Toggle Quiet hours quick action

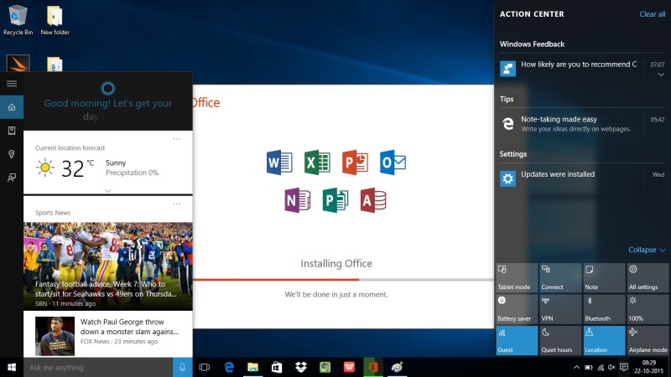(560, 340)
